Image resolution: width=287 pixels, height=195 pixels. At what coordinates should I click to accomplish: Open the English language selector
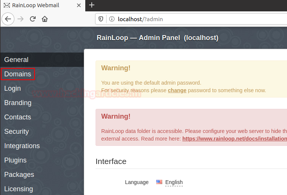pyautogui.click(x=174, y=182)
